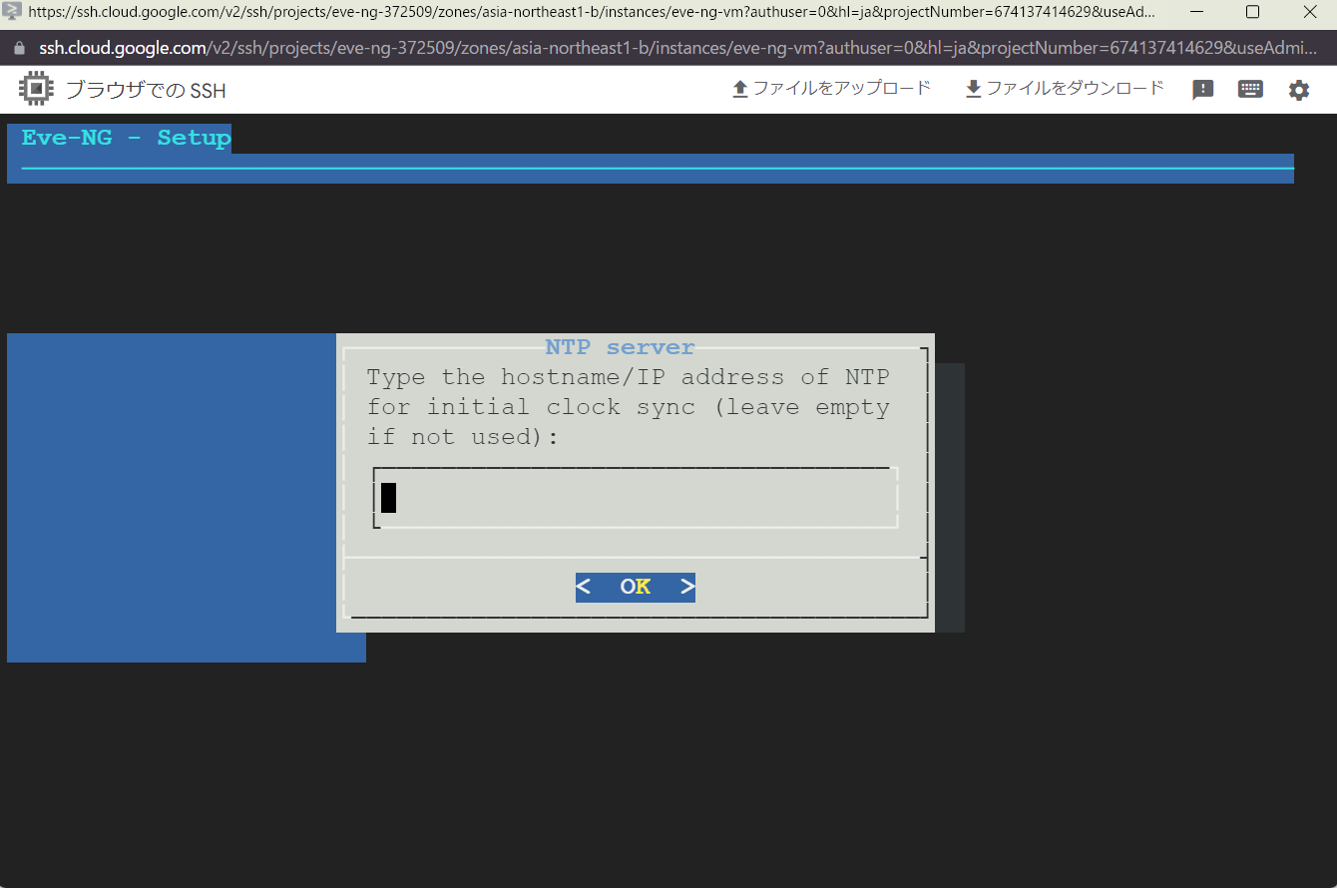The width and height of the screenshot is (1337, 888).
Task: Click the send feedback icon
Action: [1203, 90]
